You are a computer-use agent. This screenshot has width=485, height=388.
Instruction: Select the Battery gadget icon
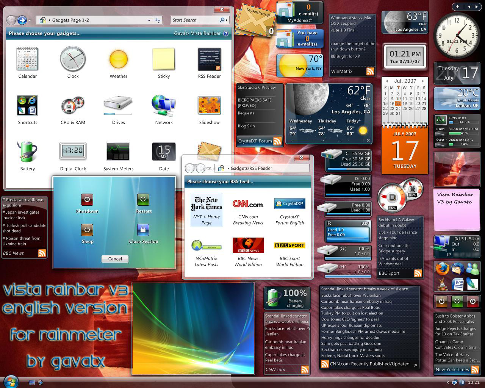(27, 152)
